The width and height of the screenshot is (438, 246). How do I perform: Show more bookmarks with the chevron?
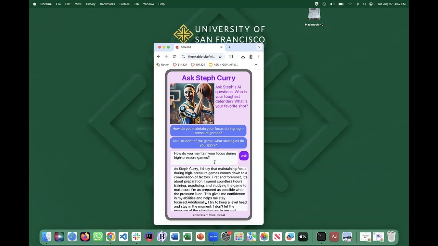(256, 65)
